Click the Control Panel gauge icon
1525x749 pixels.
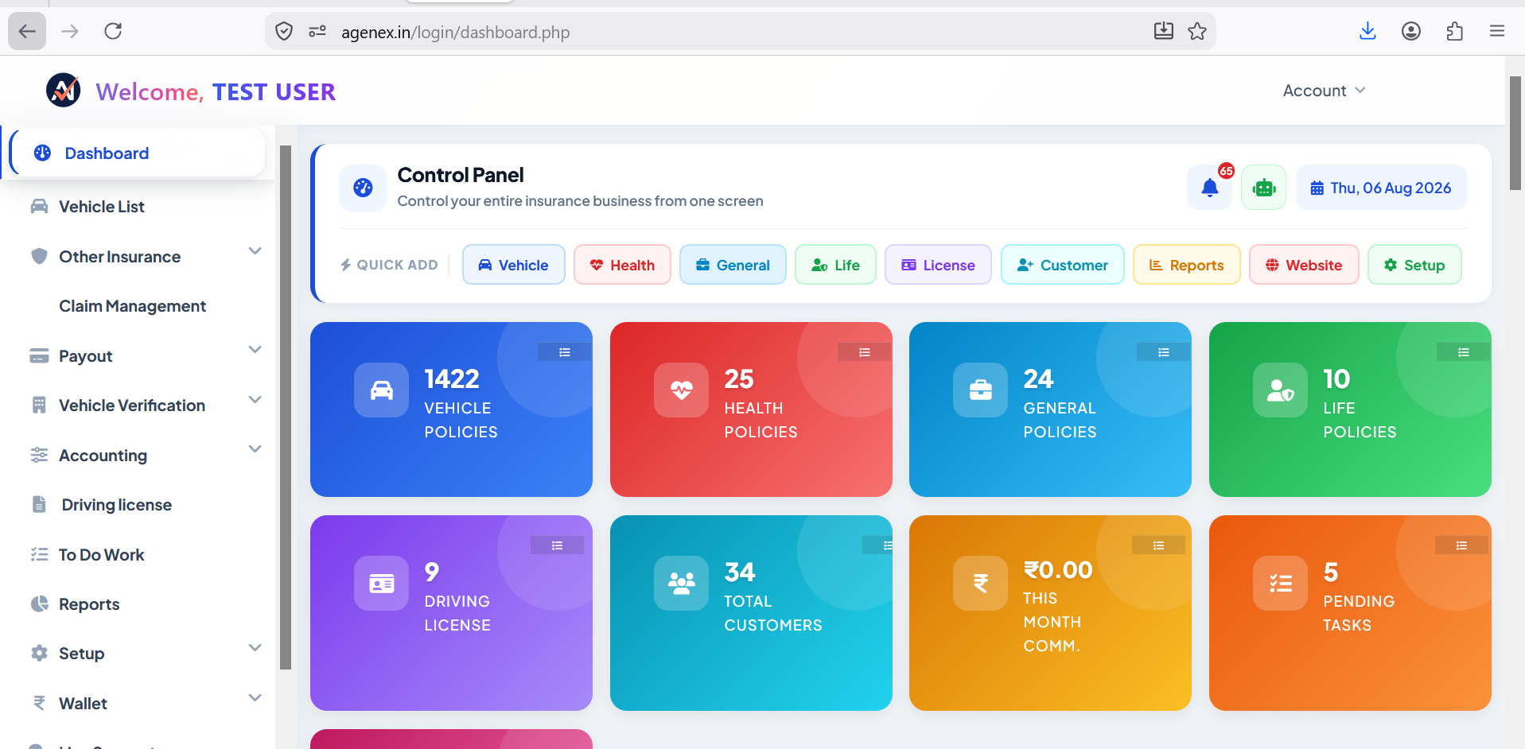(363, 188)
